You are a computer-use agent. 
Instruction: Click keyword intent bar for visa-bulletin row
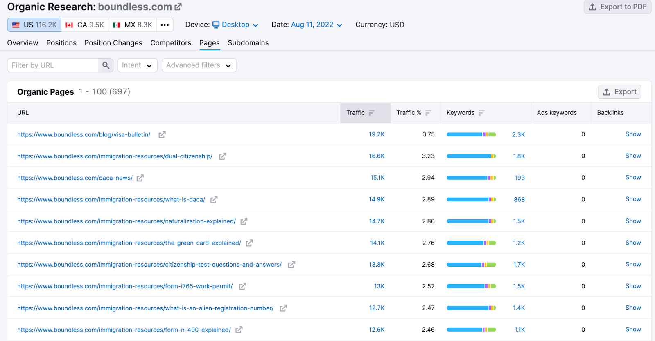[x=471, y=134]
